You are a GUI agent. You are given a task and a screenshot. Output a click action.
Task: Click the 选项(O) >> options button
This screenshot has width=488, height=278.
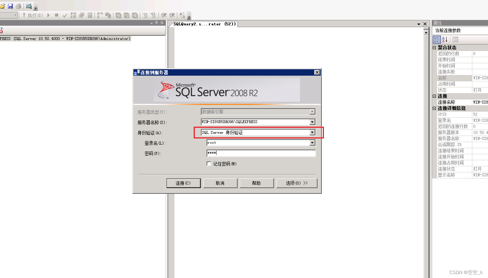pos(297,183)
